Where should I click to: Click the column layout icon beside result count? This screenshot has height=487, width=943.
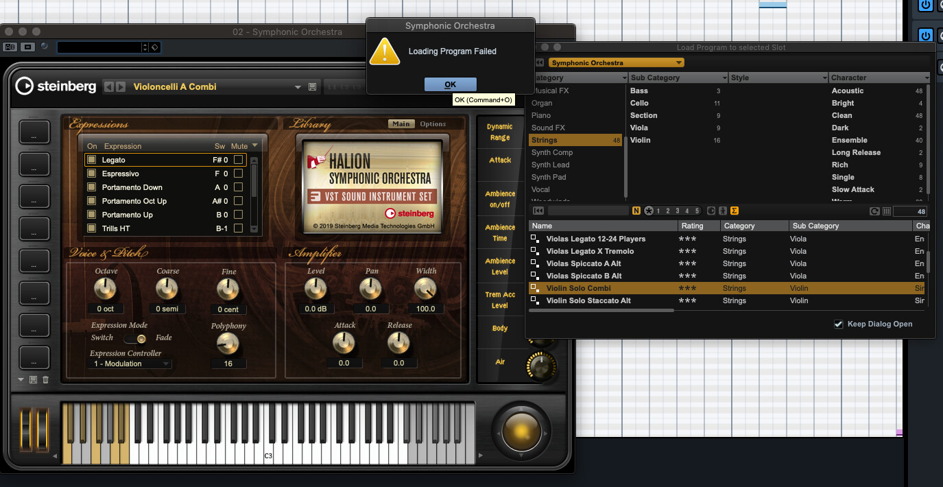tap(886, 211)
